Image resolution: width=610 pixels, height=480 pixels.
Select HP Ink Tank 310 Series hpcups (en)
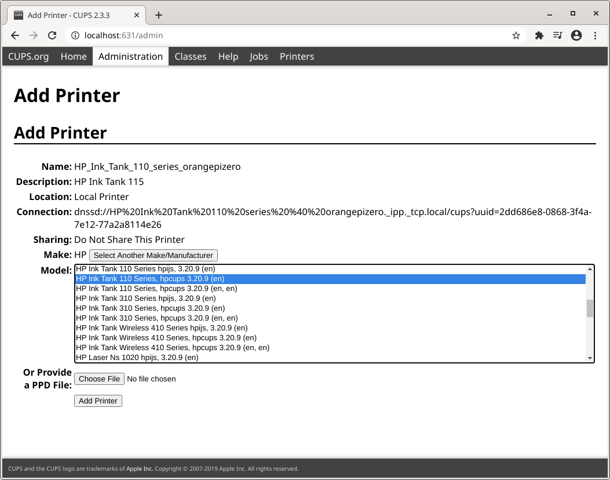click(x=330, y=308)
